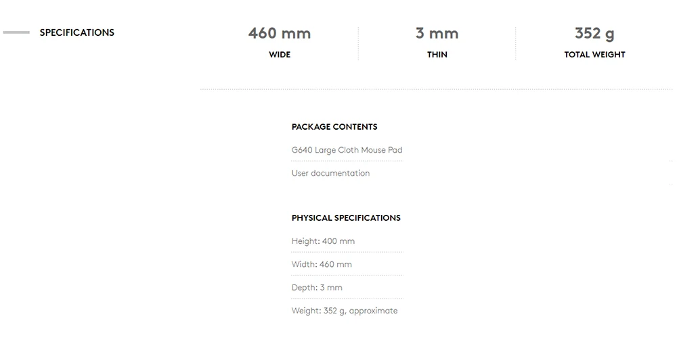
Task: Click dotted divider between WIDE and THIN
Action: pyautogui.click(x=358, y=43)
